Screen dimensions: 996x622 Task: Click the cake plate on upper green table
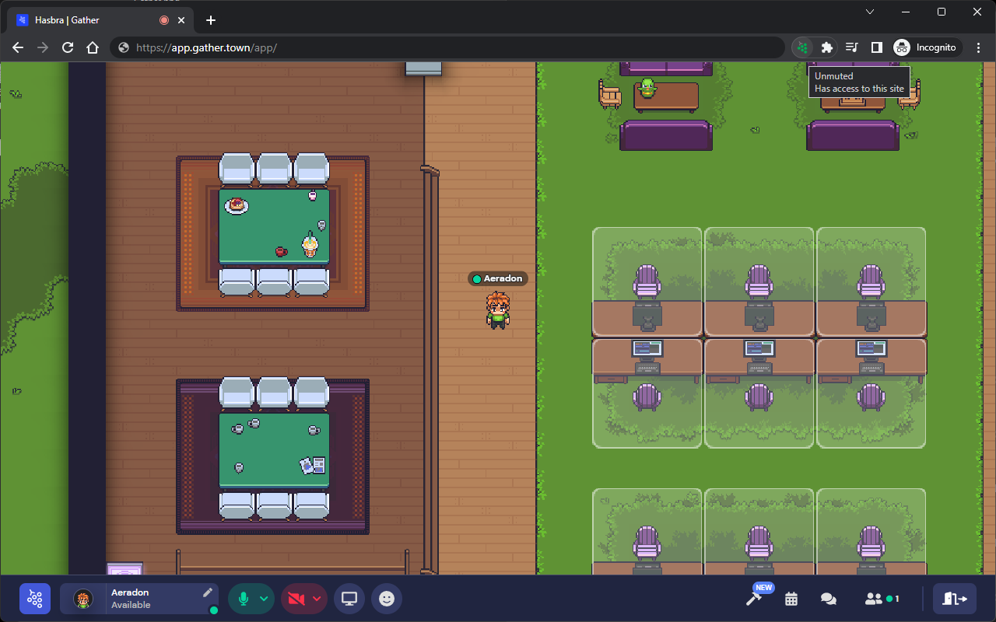[237, 205]
